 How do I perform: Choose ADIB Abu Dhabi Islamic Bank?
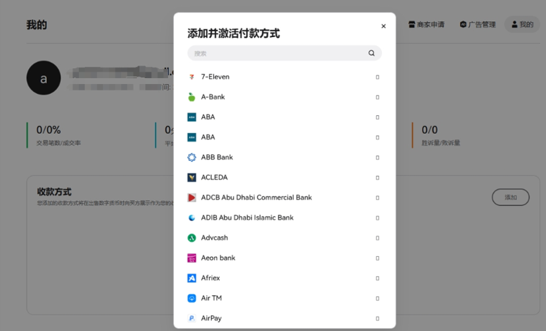[x=285, y=218]
